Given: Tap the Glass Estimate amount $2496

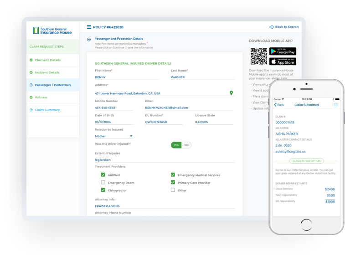Looking at the screenshot, I should tap(330, 189).
